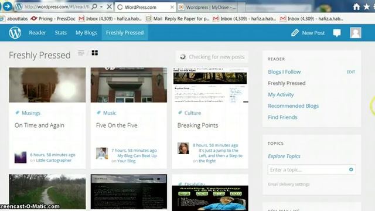Viewport: 375px width, 211px height.
Task: Open the browser Home icon
Action: pyautogui.click(x=357, y=6)
